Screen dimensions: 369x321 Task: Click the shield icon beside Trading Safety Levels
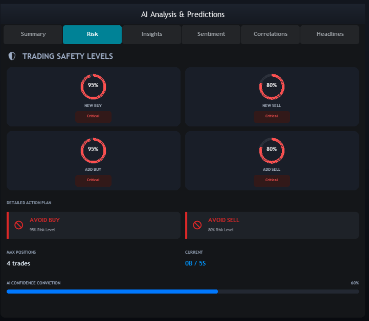pyautogui.click(x=12, y=56)
